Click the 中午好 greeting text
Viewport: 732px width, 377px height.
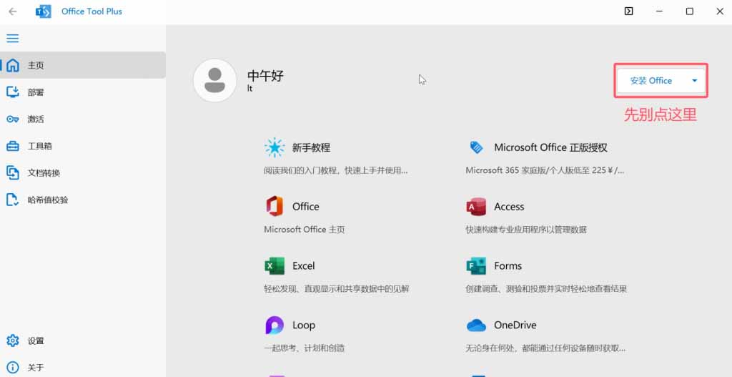pyautogui.click(x=265, y=76)
